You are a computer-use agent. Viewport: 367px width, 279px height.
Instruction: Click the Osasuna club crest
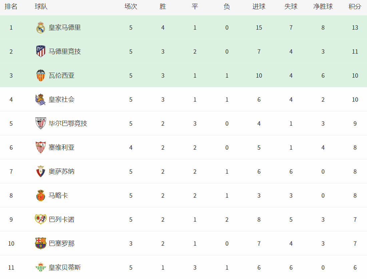pos(40,171)
